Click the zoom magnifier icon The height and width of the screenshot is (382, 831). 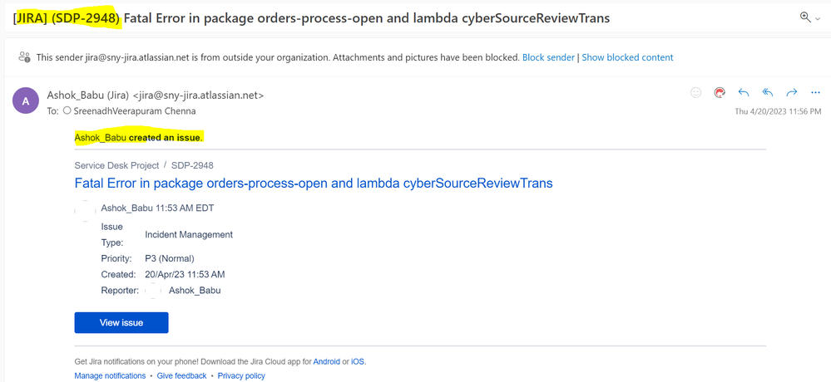coord(805,17)
